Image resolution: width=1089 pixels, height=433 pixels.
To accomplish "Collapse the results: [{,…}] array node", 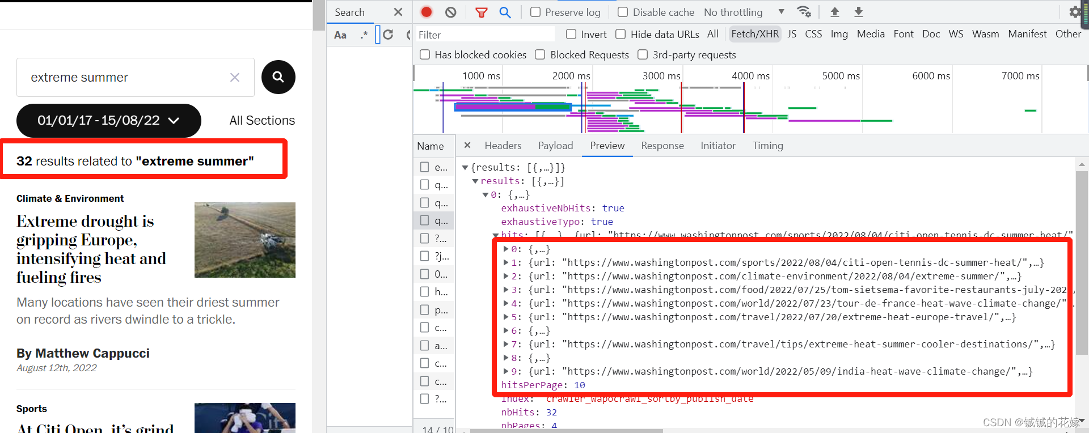I will point(475,181).
